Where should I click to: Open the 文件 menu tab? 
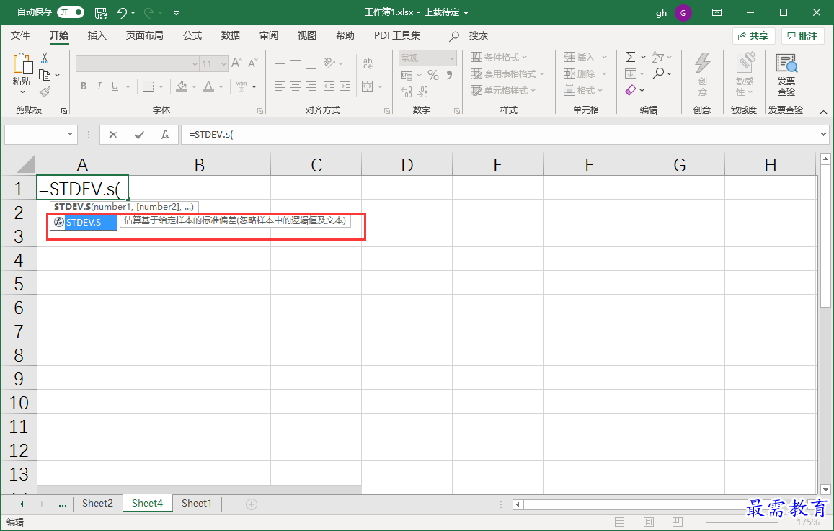point(20,35)
